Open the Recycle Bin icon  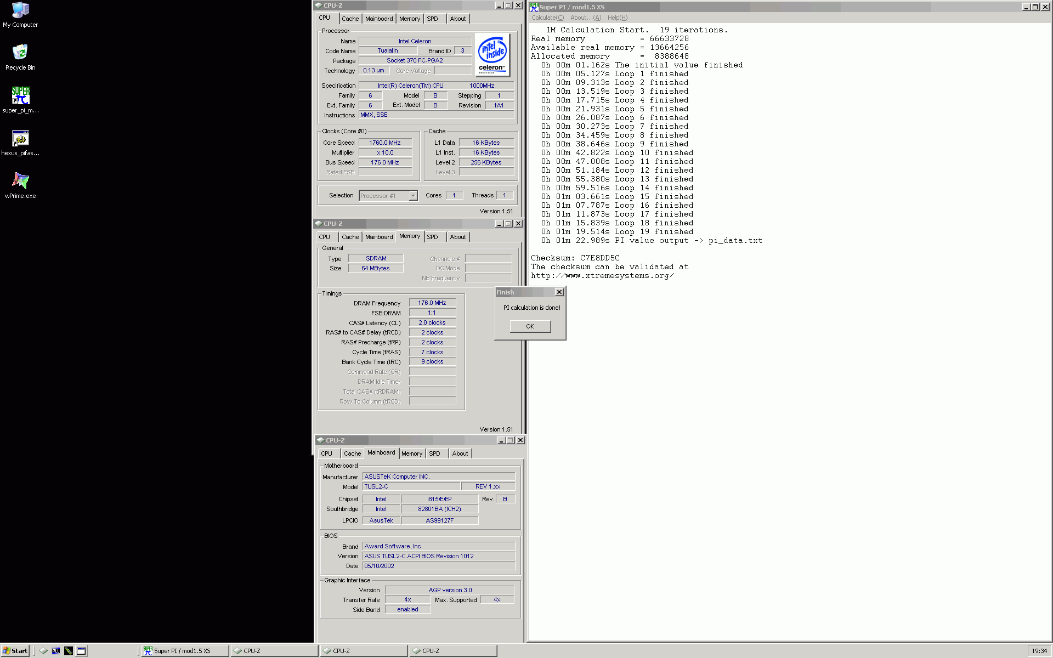pyautogui.click(x=20, y=57)
